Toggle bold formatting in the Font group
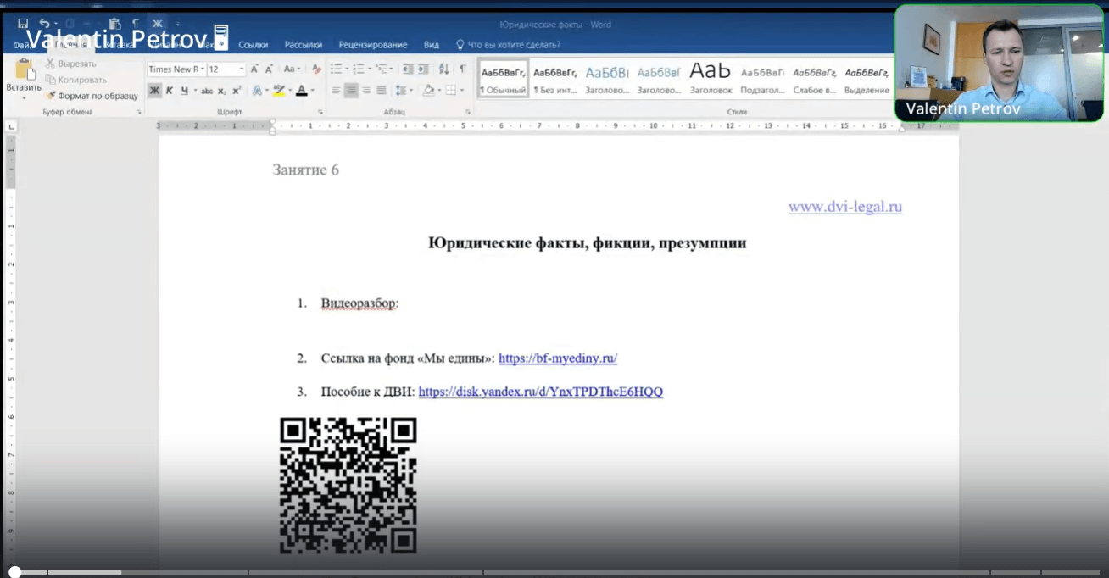 153,90
